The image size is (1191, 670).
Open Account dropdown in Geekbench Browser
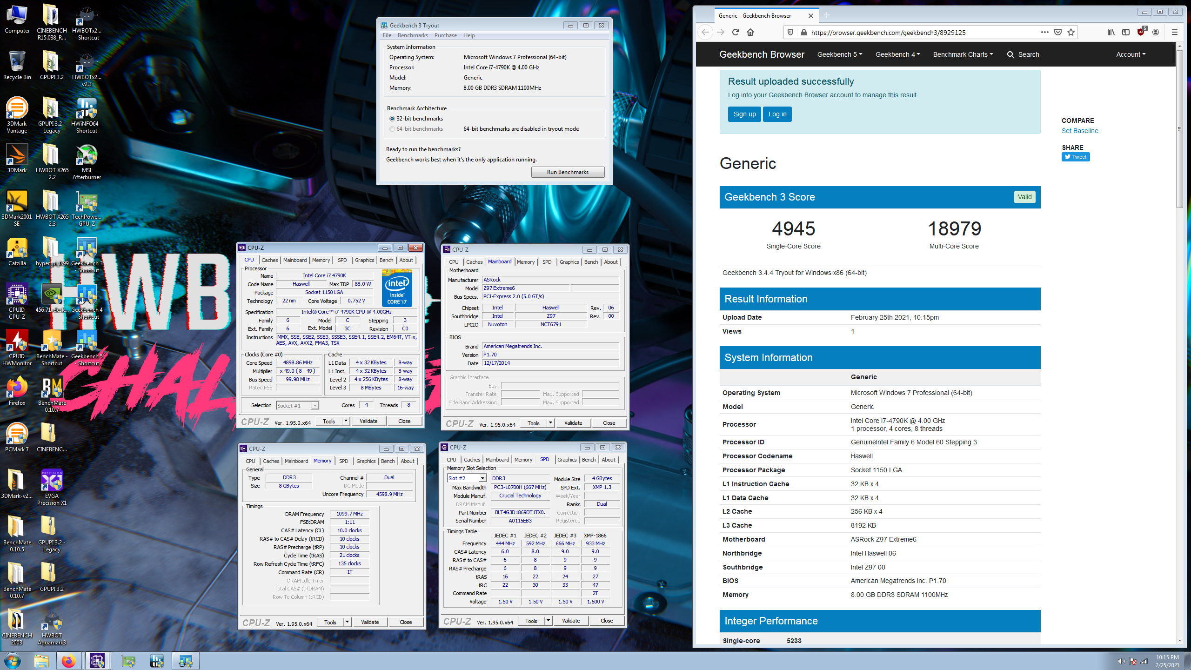pos(1131,54)
